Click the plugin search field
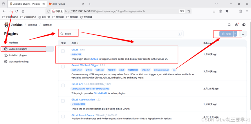251x124 pixels. pyautogui.click(x=121, y=34)
